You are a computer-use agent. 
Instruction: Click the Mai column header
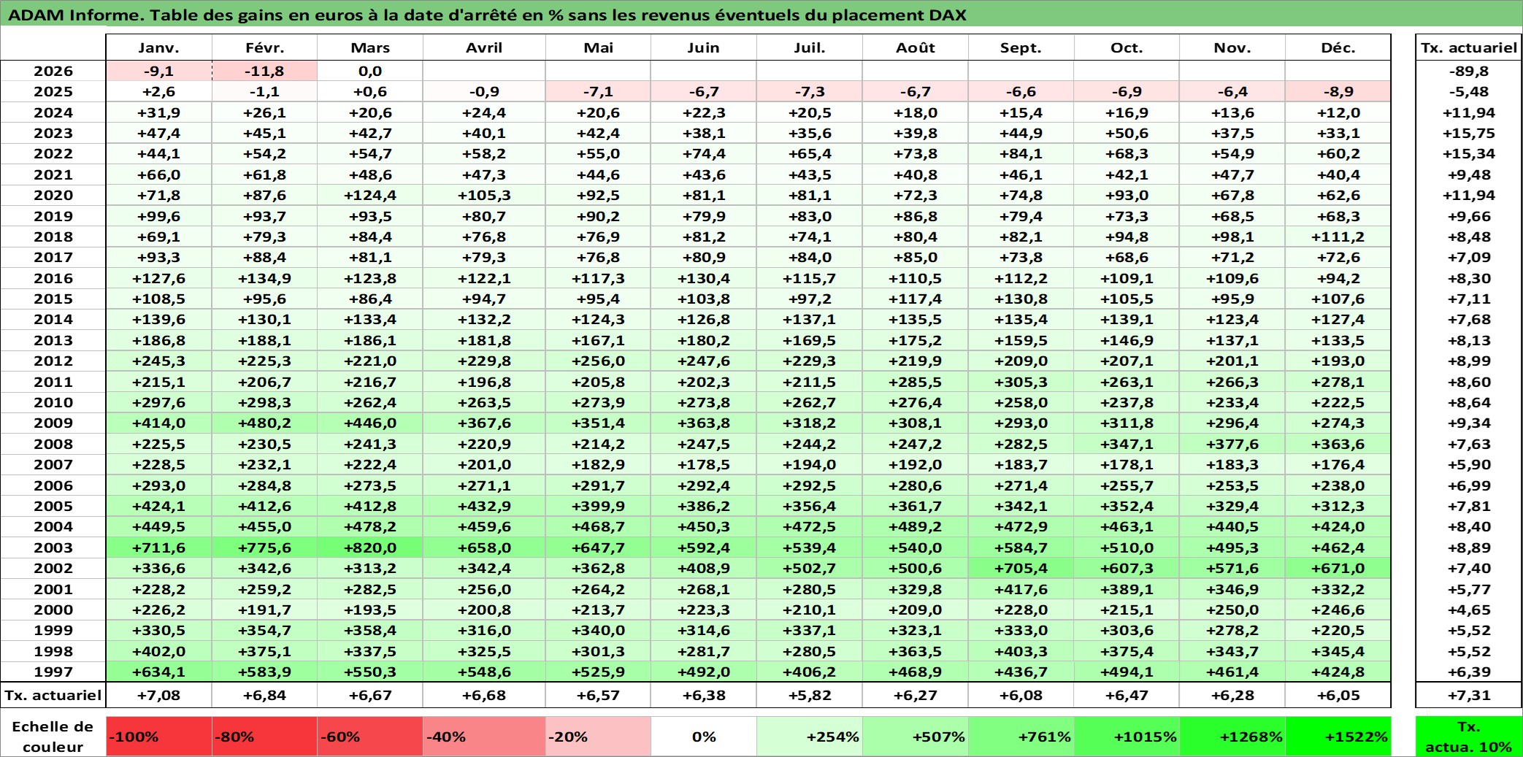coord(598,47)
